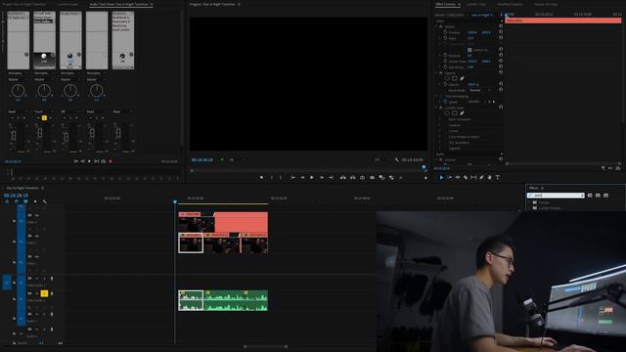Screen dimensions: 626x352
Task: Toggle Loop in Audio Track Mixer transport
Action: click(x=104, y=161)
